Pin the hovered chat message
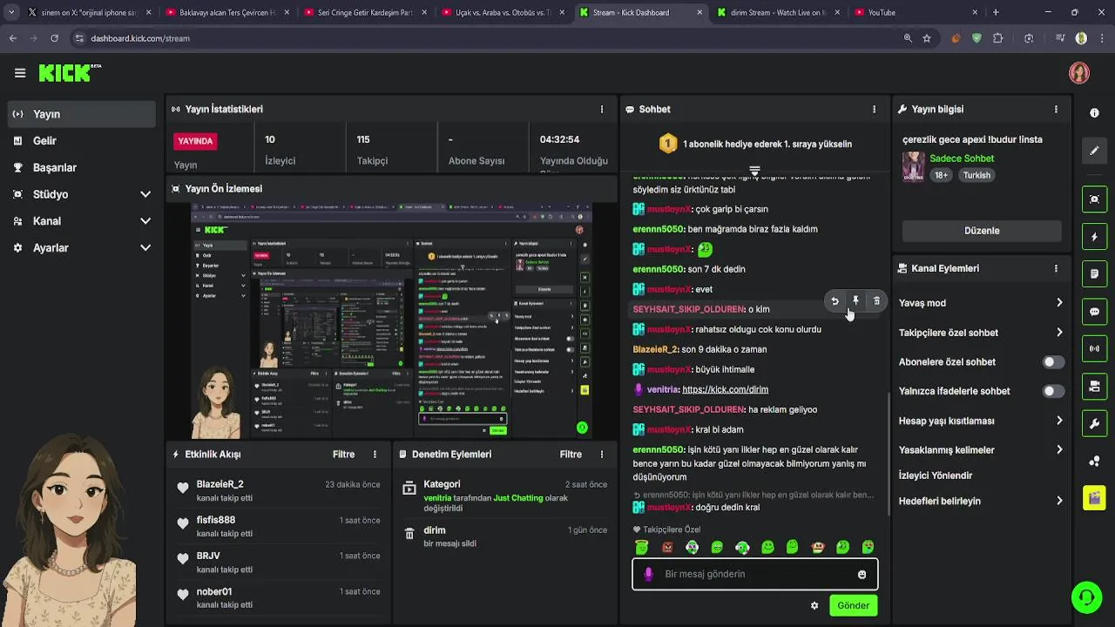The height and width of the screenshot is (627, 1115). point(855,300)
